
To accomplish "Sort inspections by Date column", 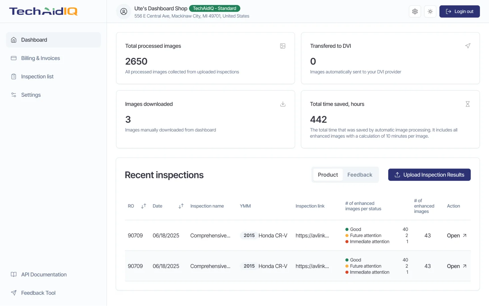I will coord(181,206).
